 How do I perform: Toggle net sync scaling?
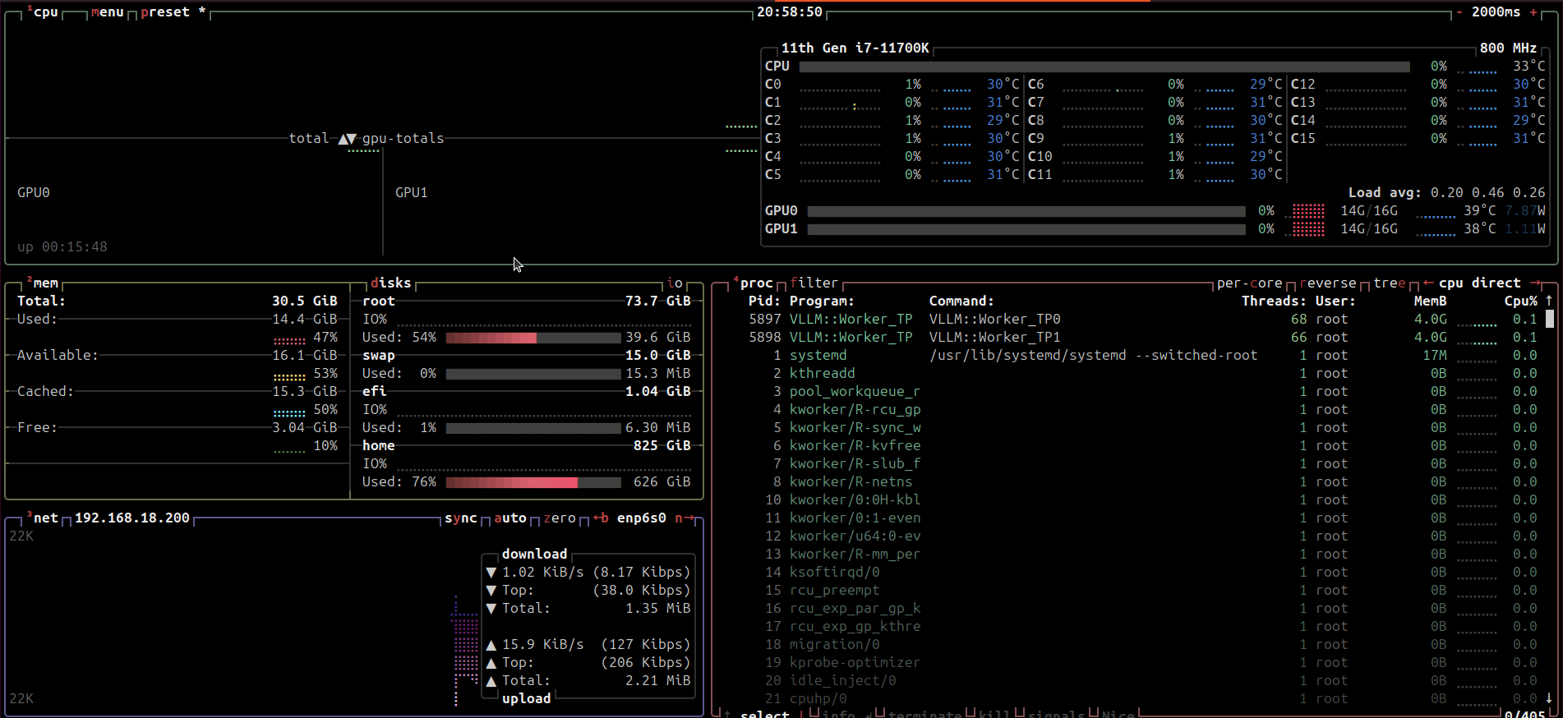click(461, 518)
